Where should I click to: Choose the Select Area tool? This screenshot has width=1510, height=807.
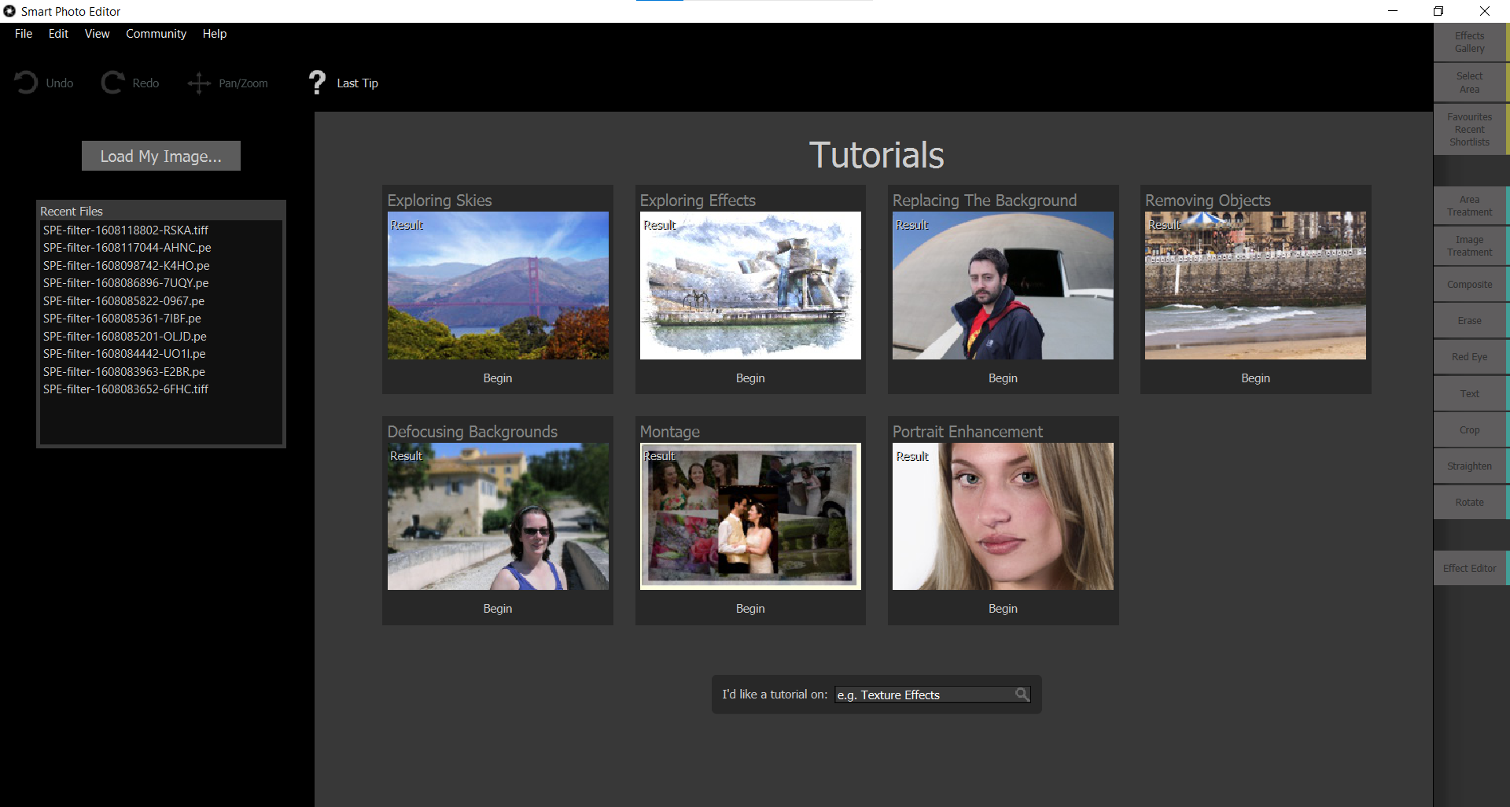click(x=1469, y=83)
